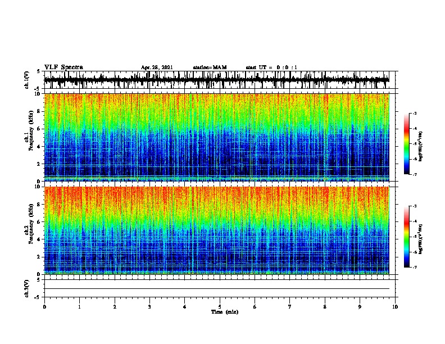The height and width of the screenshot is (344, 445).
Task: Click the "Time (min)" axis label
Action: pos(225,312)
